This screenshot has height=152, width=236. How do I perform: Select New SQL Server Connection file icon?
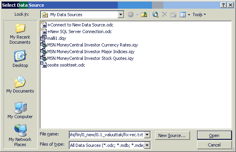[44, 31]
